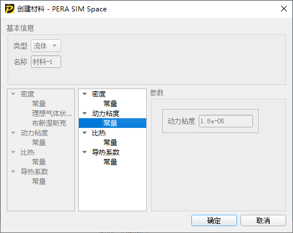Confirm with the 确定 button
The height and width of the screenshot is (233, 293).
point(214,220)
